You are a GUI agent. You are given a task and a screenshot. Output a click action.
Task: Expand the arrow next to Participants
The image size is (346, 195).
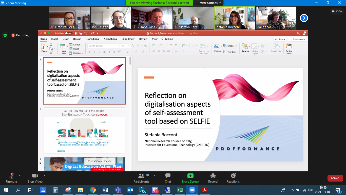[x=155, y=176]
